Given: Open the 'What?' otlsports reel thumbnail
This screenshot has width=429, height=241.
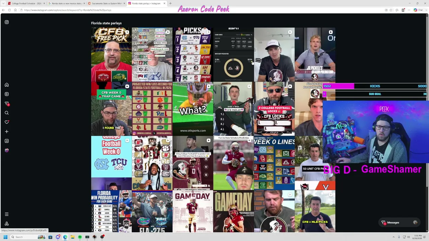Looking at the screenshot, I should click(193, 109).
